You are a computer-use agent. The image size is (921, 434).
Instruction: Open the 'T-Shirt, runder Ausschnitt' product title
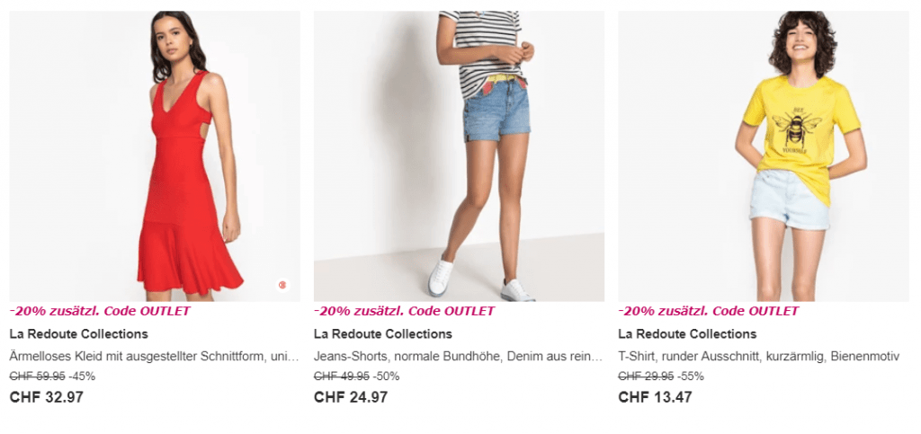[758, 357]
